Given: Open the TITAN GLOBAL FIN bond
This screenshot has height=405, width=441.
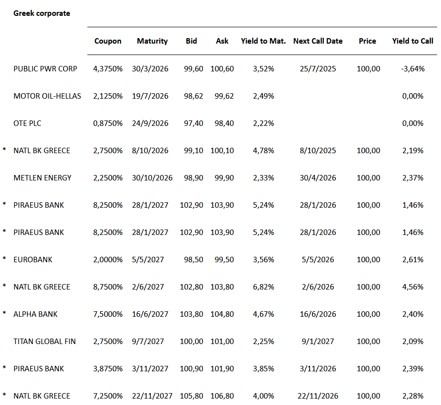Looking at the screenshot, I should pos(45,342).
